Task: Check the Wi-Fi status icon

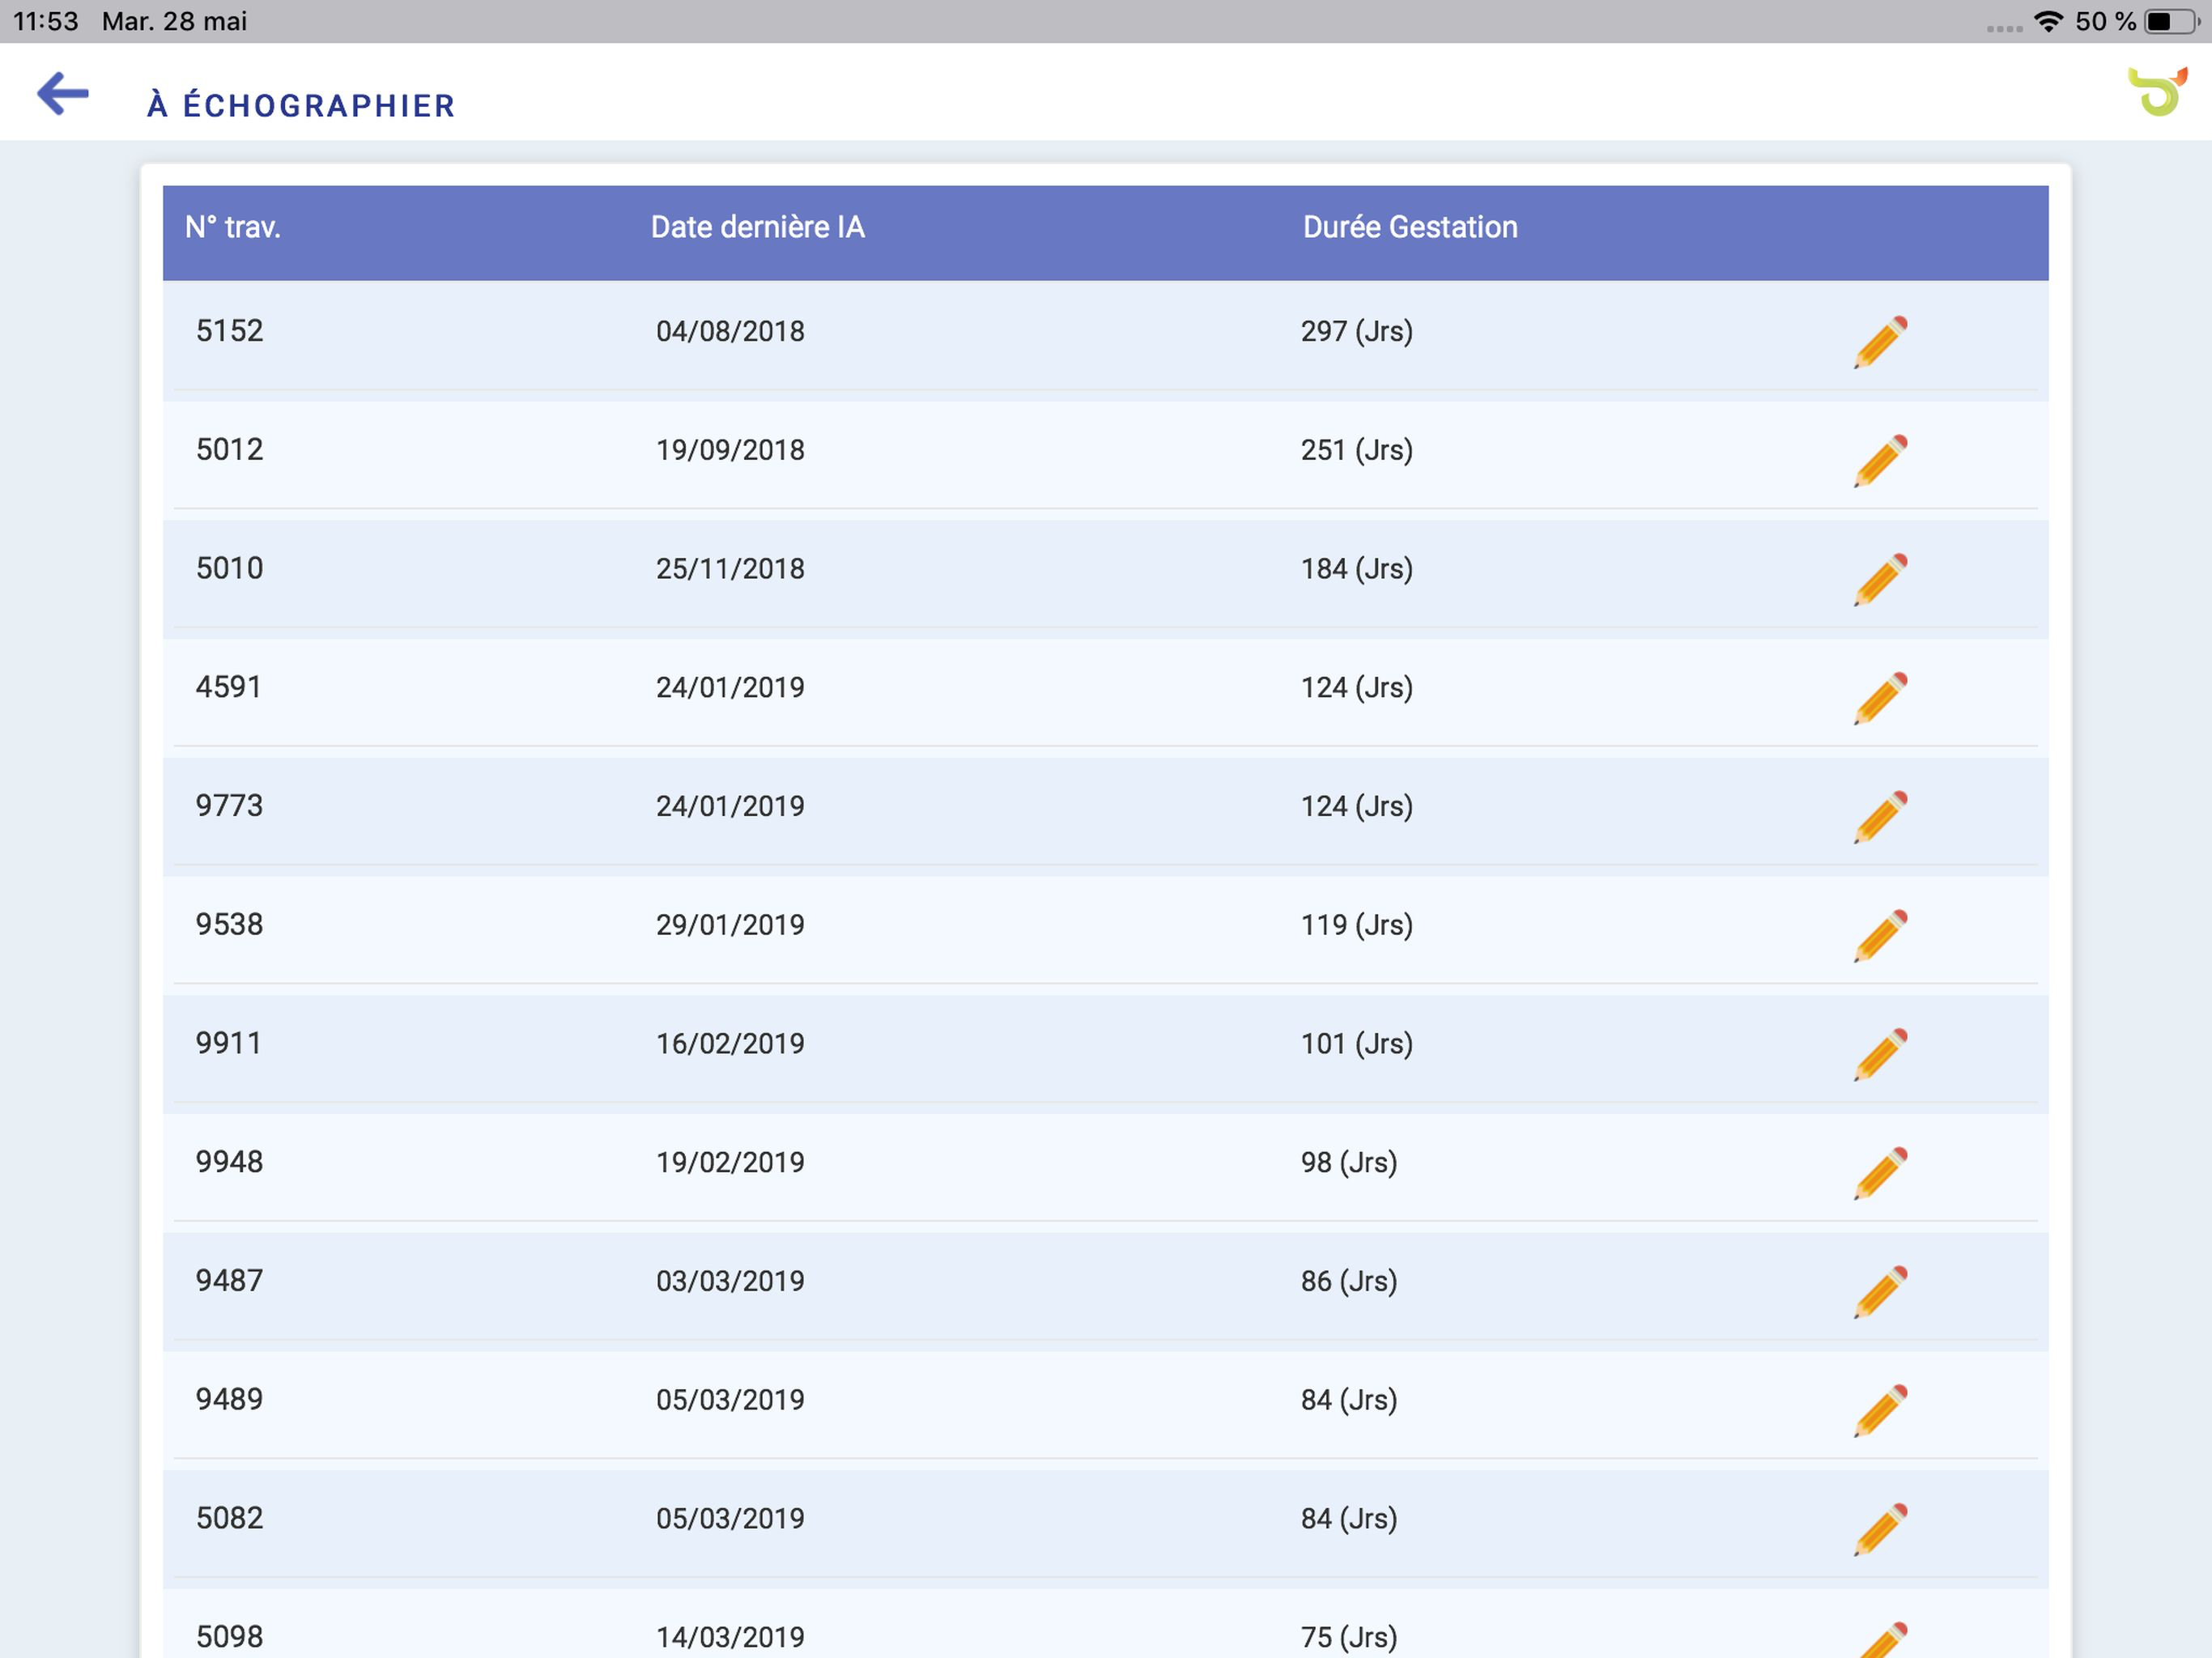Action: click(x=2049, y=21)
